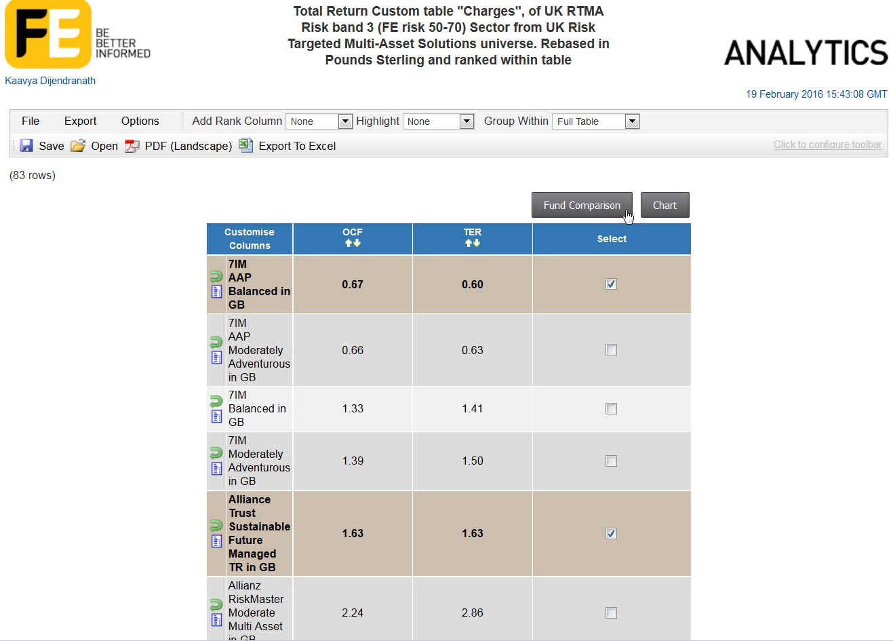Viewport: 893px width, 641px height.
Task: Open the File menu
Action: click(31, 121)
